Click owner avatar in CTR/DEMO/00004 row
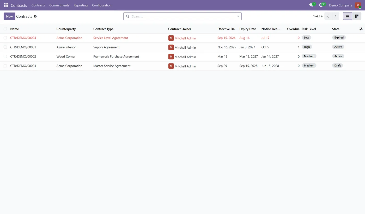 coord(171,38)
